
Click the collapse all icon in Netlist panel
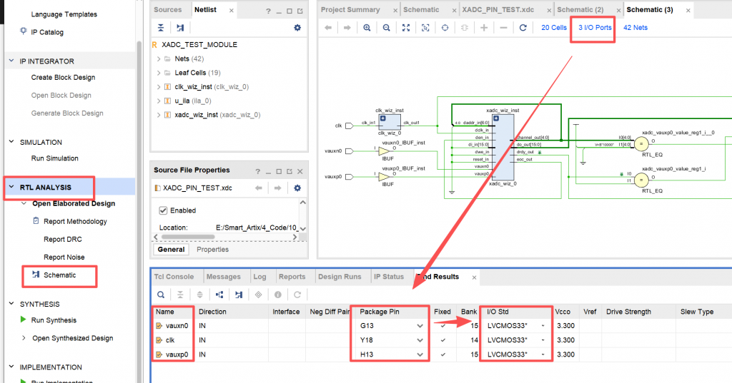pos(161,27)
